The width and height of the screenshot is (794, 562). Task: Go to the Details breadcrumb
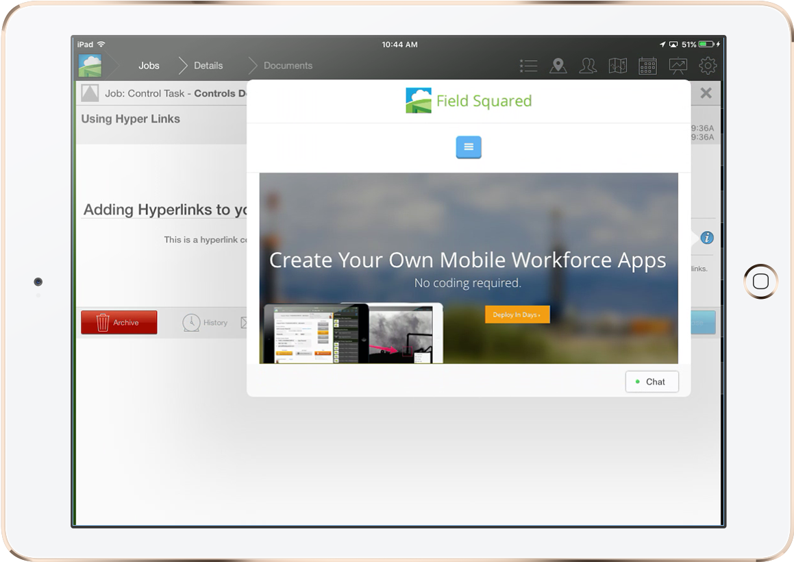pyautogui.click(x=208, y=66)
